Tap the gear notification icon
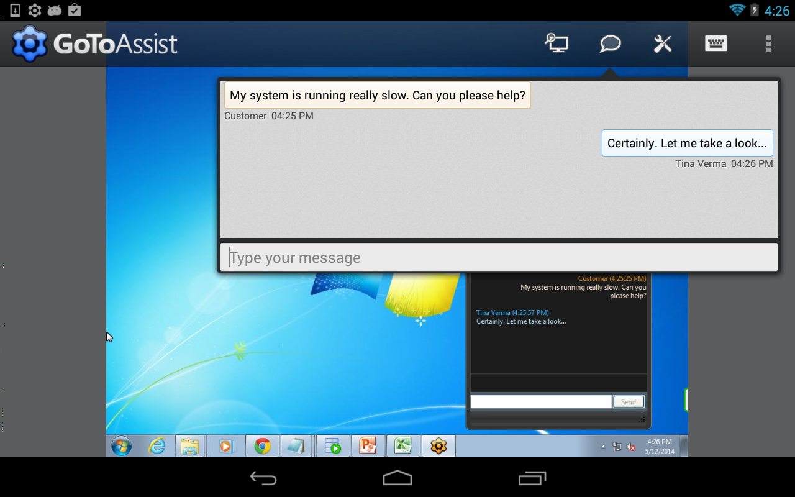Screen dimensions: 795x497 point(35,10)
